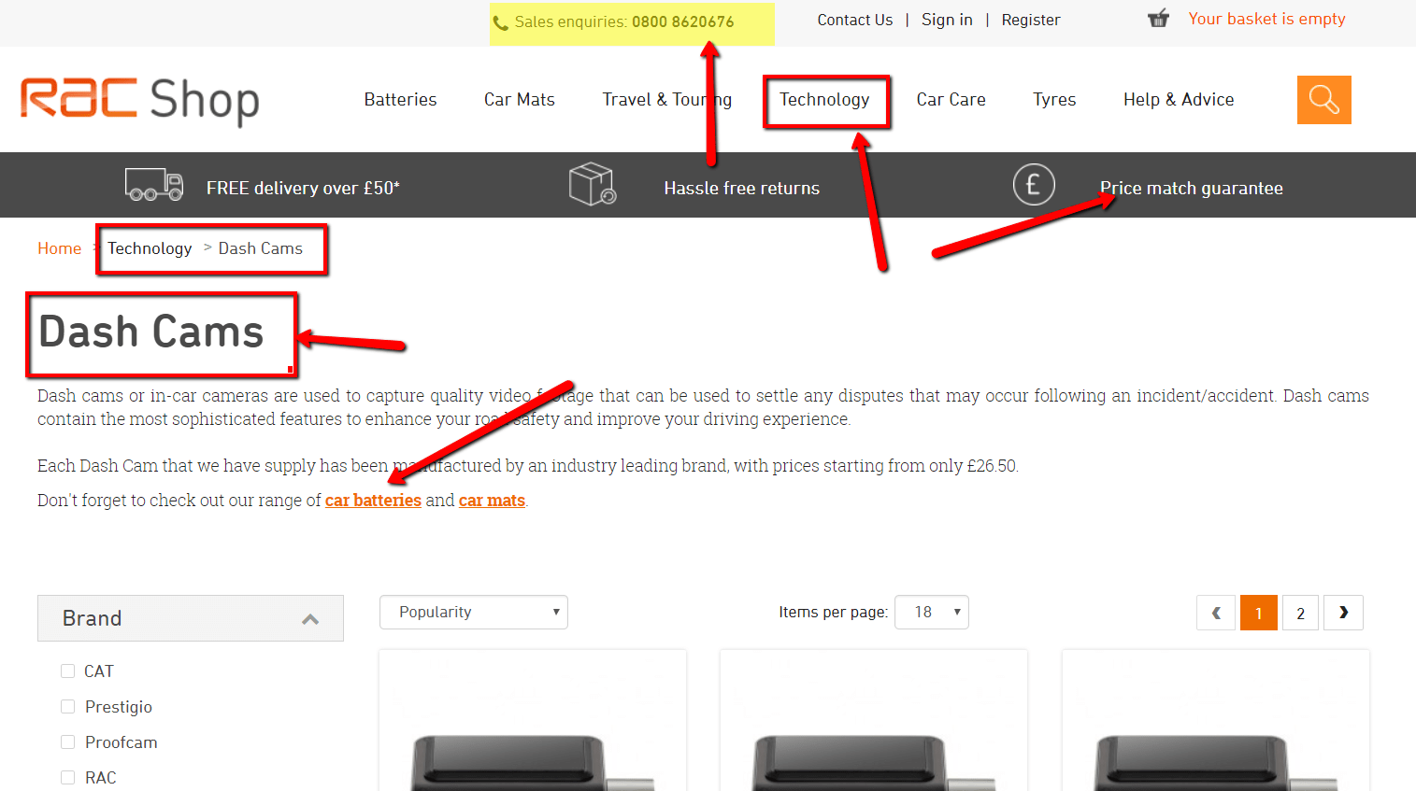Click the returns box icon

[x=593, y=184]
